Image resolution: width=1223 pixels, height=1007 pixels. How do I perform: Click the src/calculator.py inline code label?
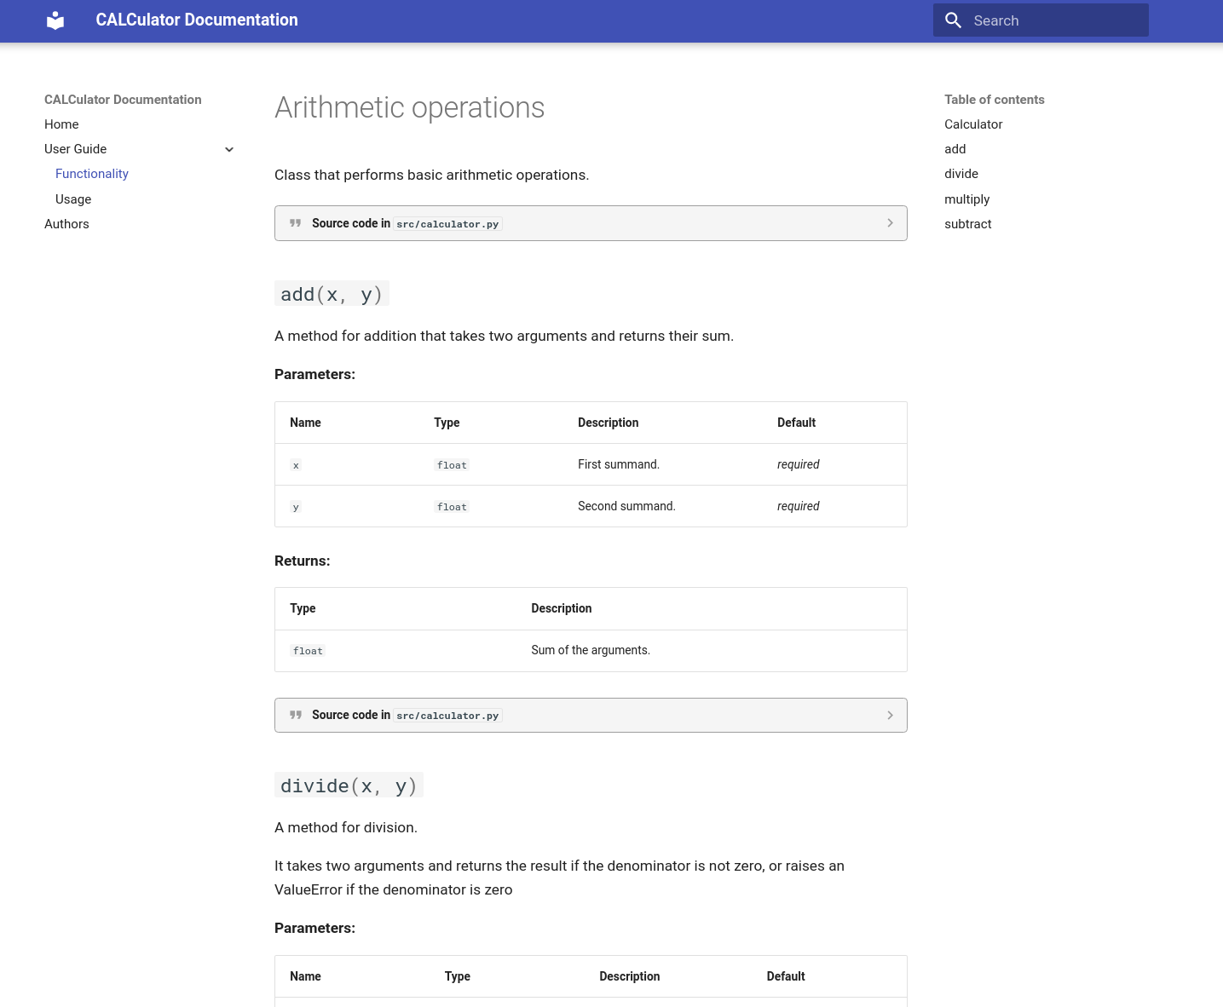[447, 223]
